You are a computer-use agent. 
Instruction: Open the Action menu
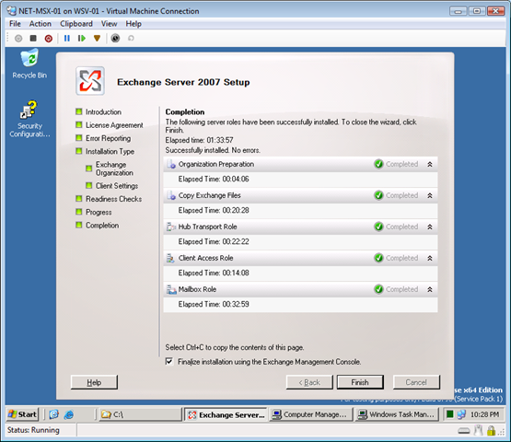pyautogui.click(x=41, y=24)
